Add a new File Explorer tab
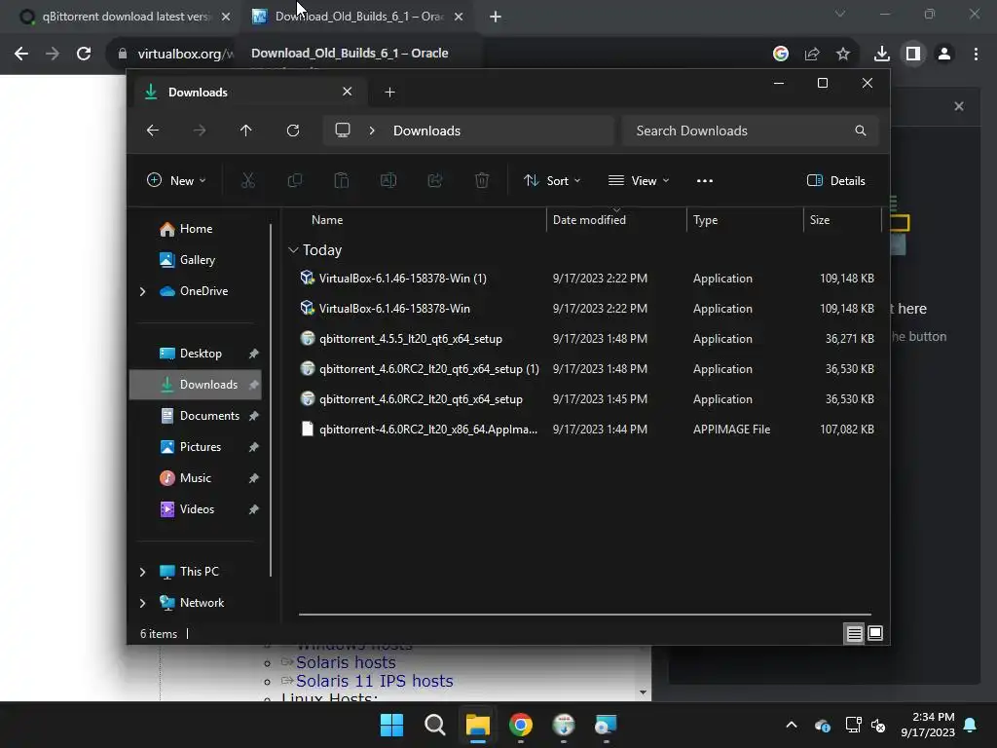The width and height of the screenshot is (997, 748). coord(389,93)
